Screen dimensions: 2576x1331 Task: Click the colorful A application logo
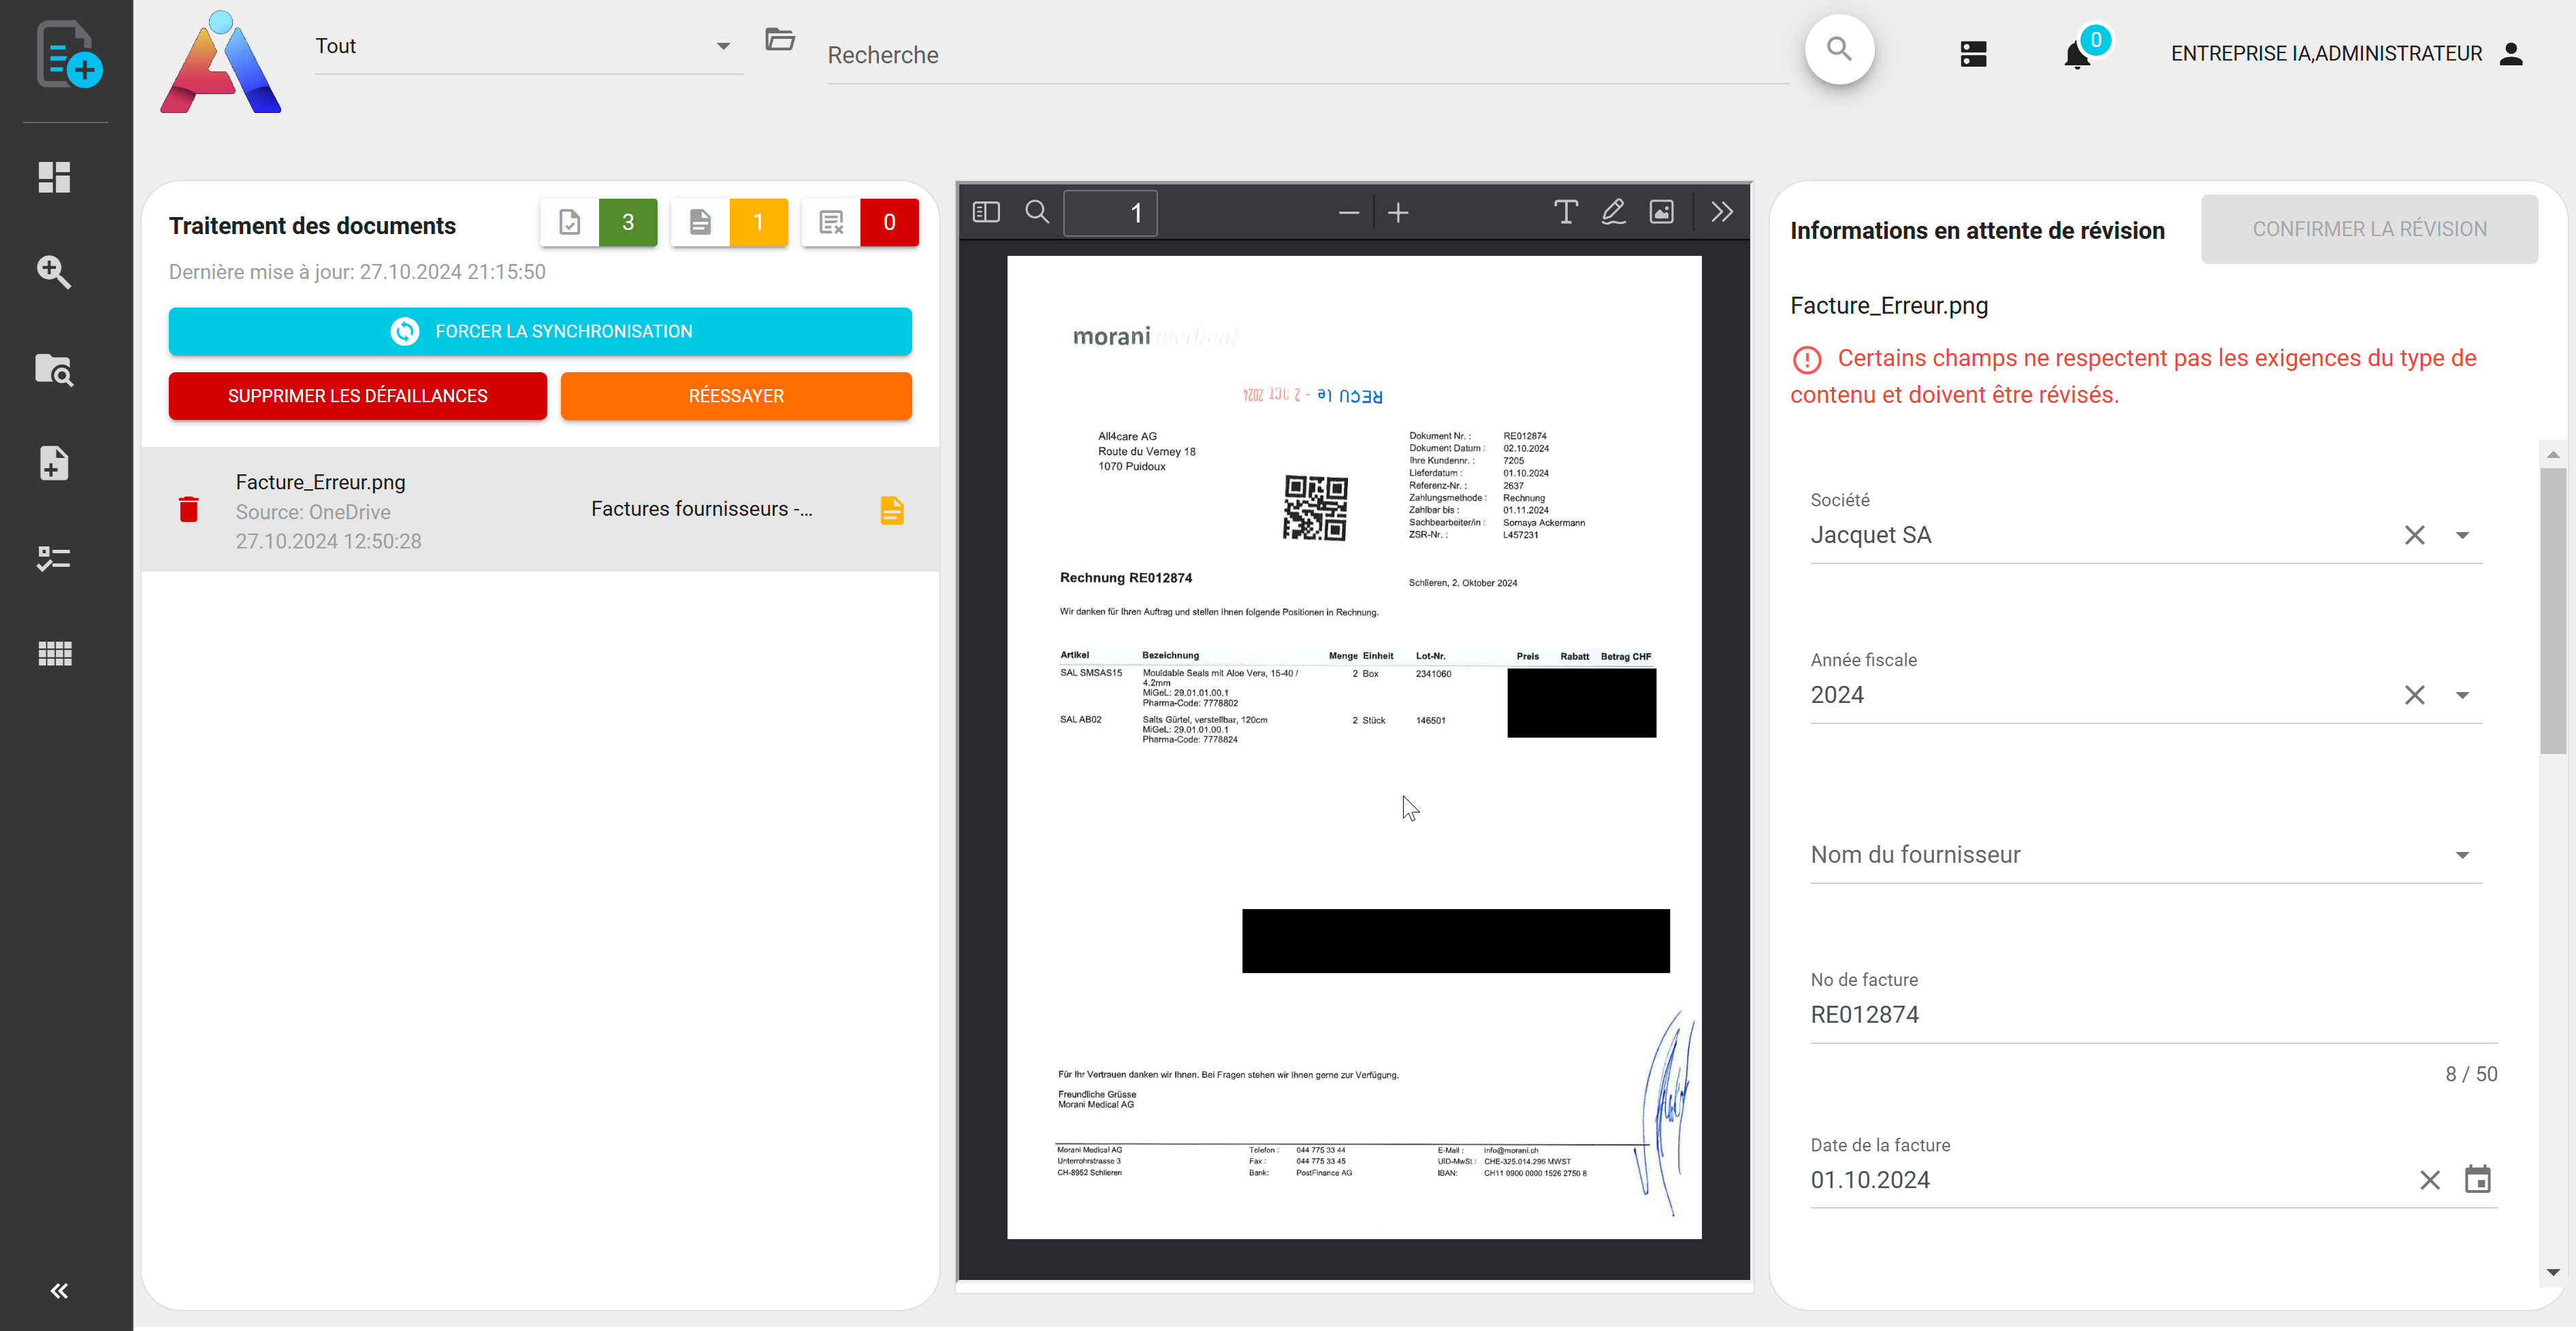click(220, 62)
